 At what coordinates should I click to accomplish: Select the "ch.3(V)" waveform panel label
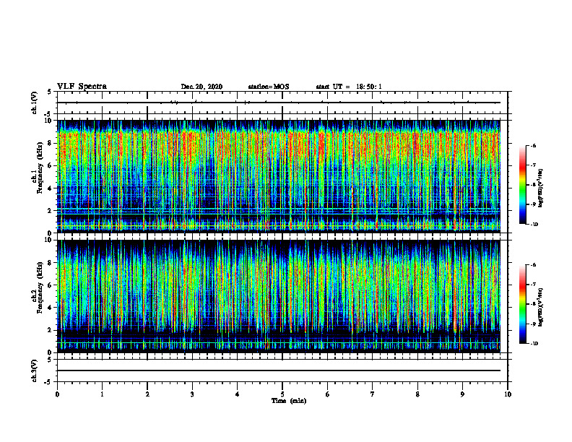pyautogui.click(x=35, y=370)
